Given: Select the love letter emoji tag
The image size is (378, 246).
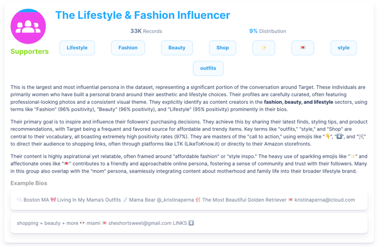Looking at the screenshot, I should click(302, 48).
